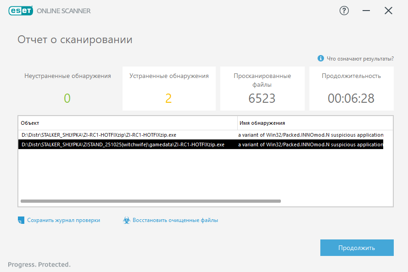
Task: Click detection name in first result row
Action: coord(311,135)
